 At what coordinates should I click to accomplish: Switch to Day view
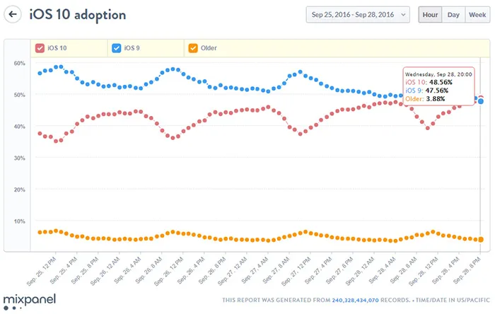pos(453,14)
